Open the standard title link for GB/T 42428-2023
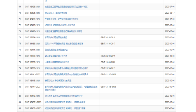The image size is (196, 112). (x=66, y=7)
